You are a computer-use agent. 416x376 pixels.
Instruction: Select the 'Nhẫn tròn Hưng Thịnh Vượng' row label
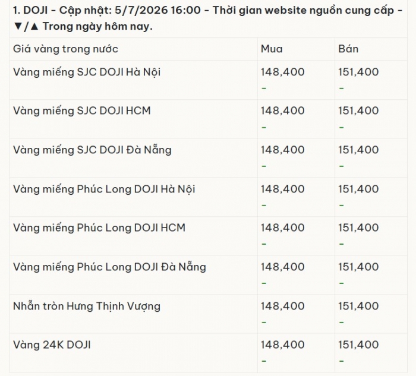pyautogui.click(x=87, y=307)
